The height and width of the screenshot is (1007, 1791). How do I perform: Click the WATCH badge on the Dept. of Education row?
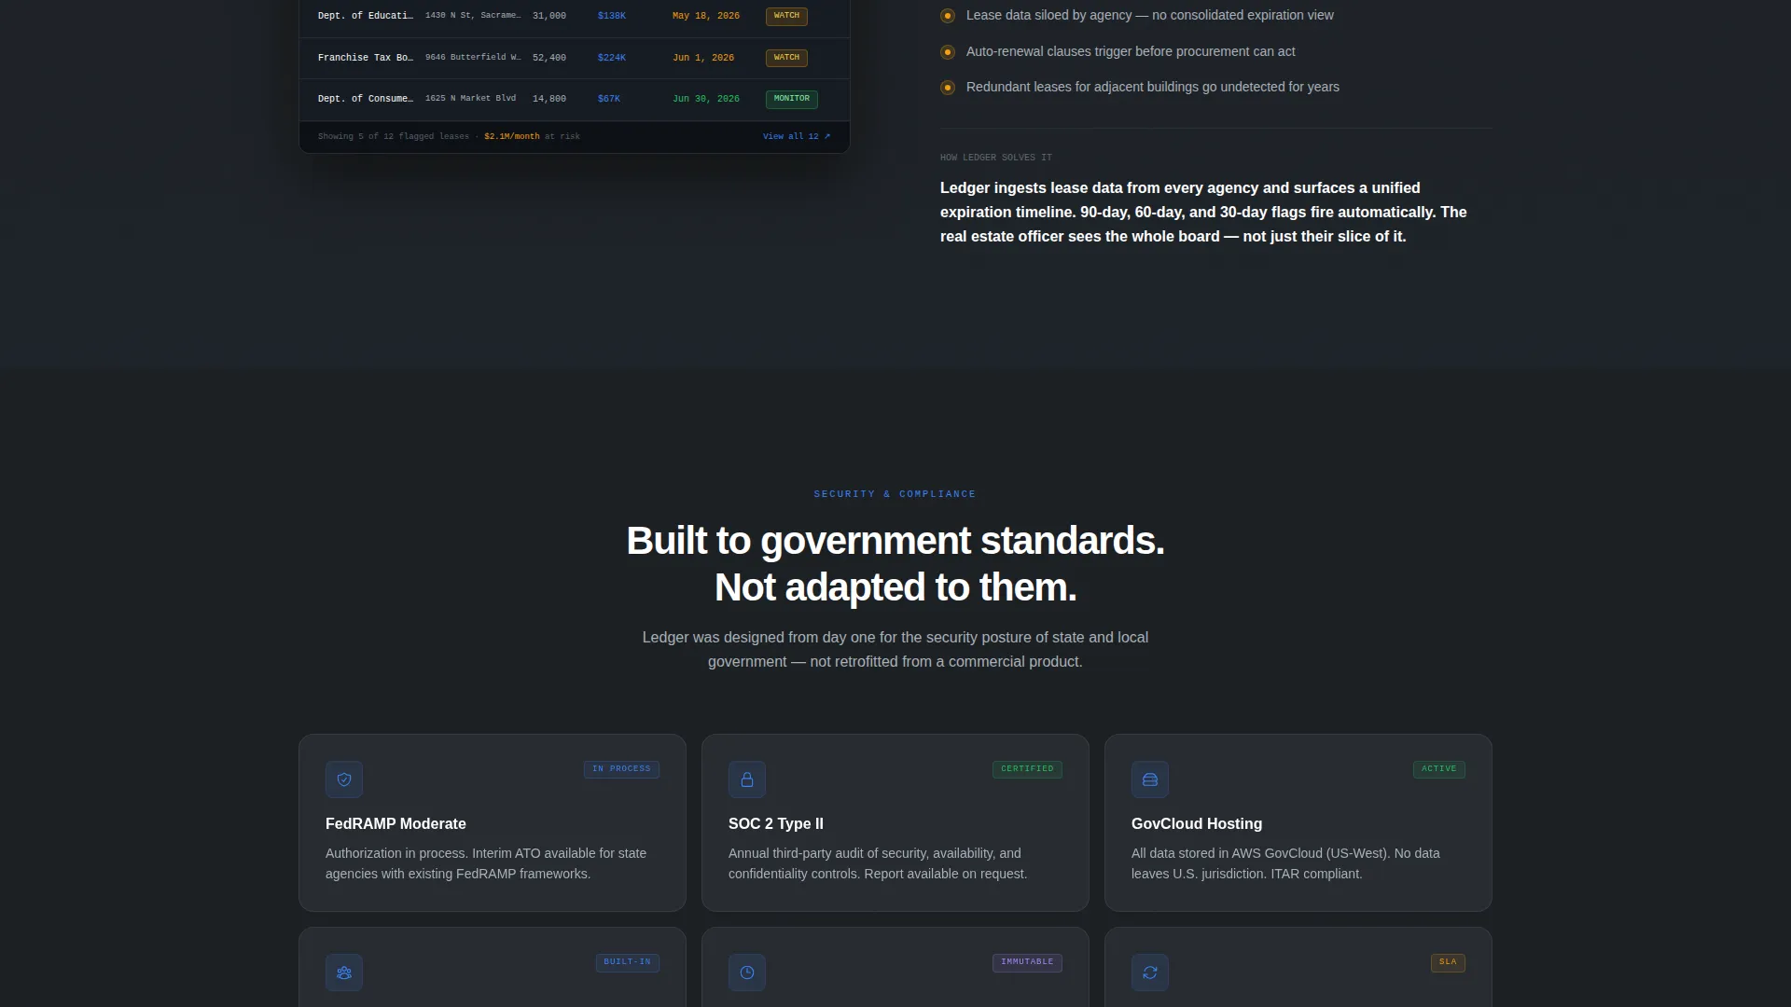point(786,16)
